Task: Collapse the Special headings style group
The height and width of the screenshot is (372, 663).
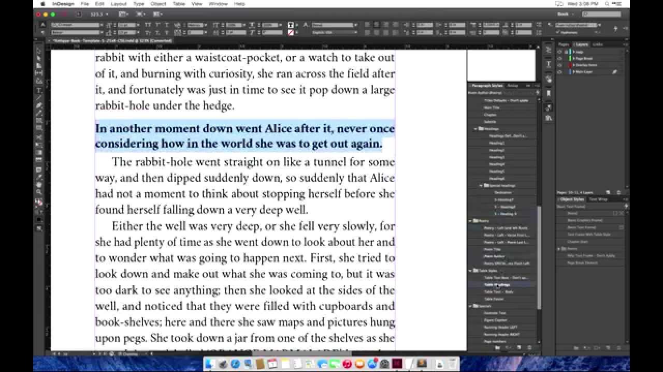Action: click(481, 185)
